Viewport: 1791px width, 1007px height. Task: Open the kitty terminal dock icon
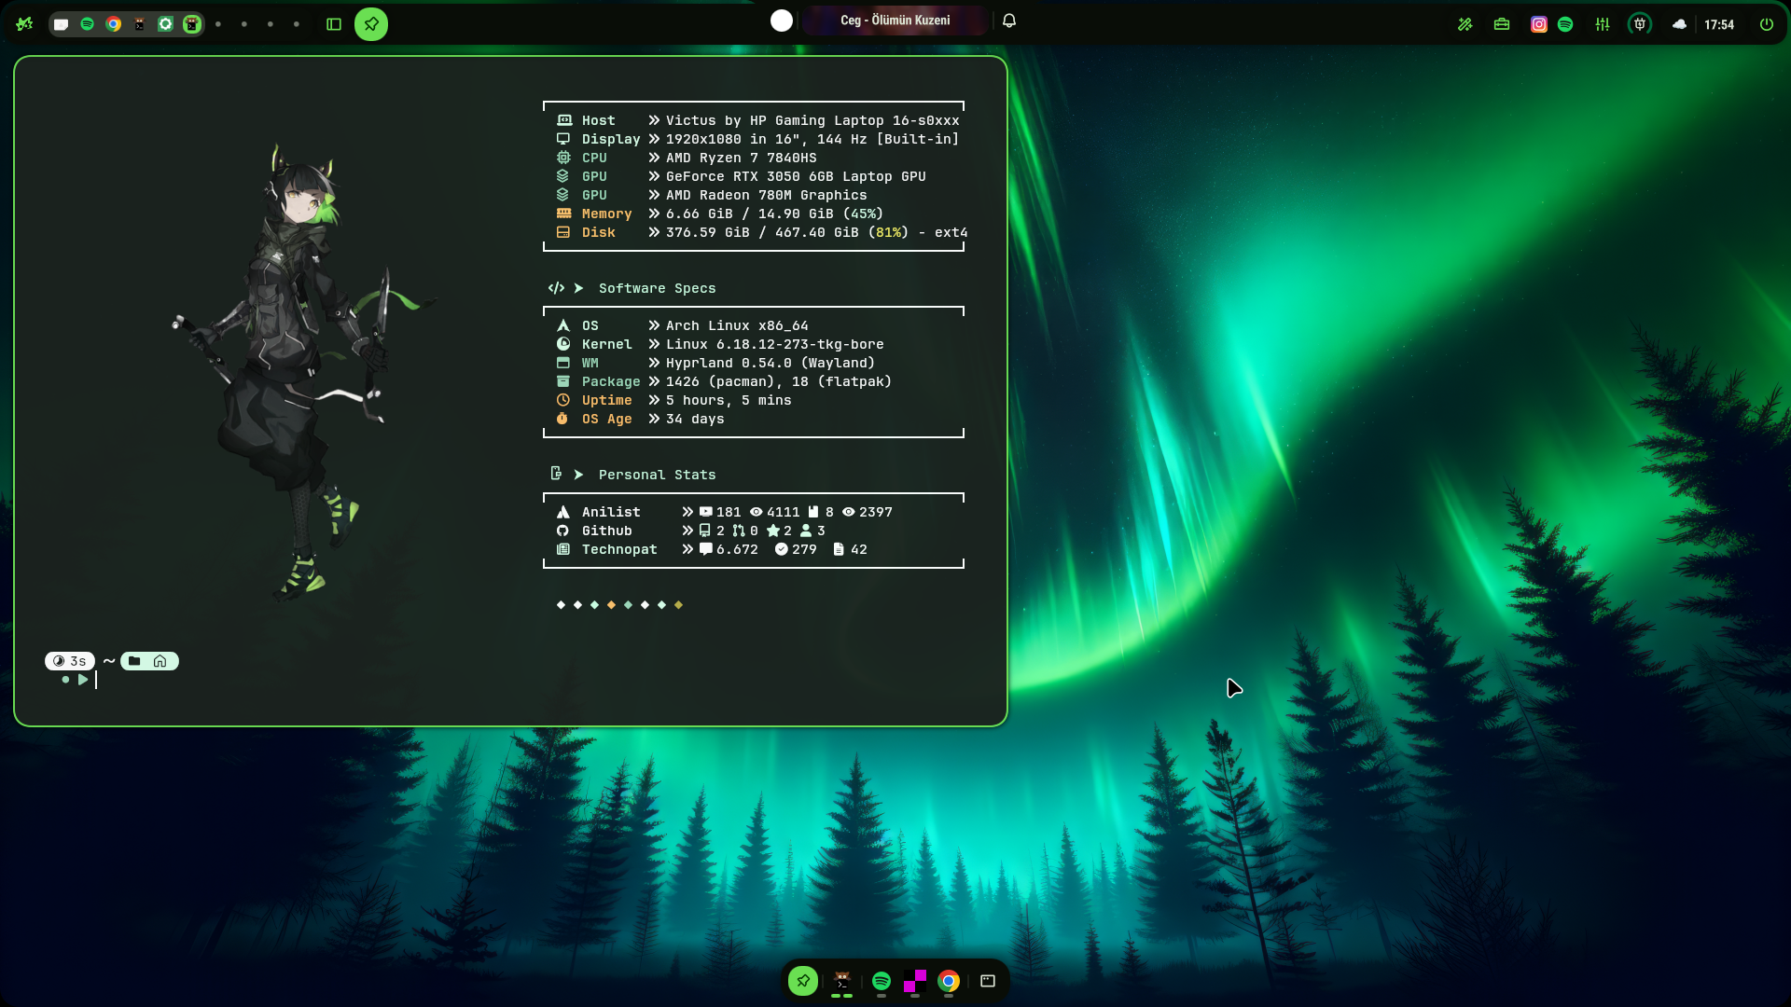841,981
